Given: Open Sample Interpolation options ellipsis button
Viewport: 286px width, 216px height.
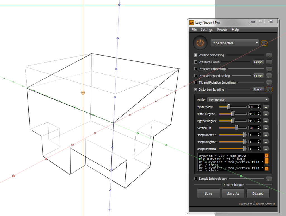Looking at the screenshot, I should (269, 179).
